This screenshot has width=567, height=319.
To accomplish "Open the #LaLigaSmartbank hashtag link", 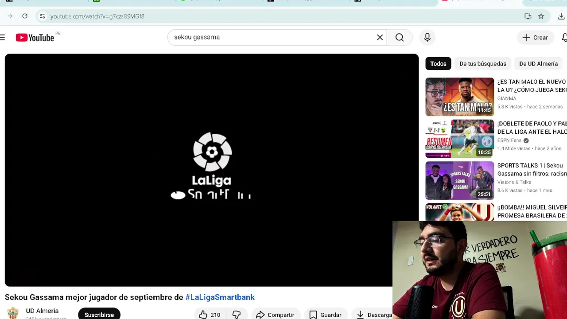I will tap(220, 297).
